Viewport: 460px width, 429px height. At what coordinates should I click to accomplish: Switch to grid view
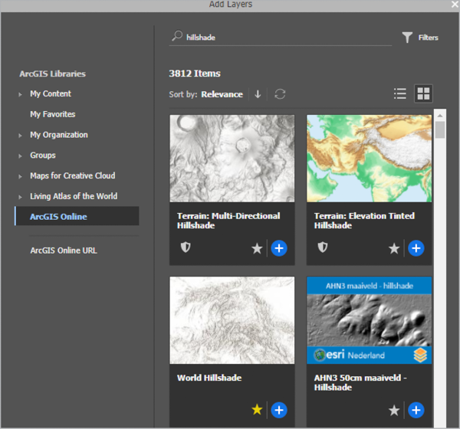click(x=423, y=93)
